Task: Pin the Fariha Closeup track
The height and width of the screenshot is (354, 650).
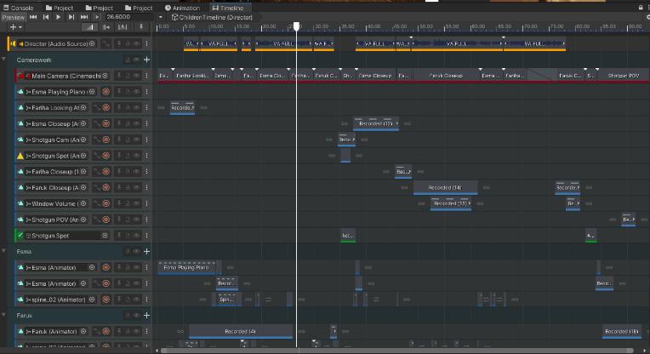Action: tap(119, 172)
